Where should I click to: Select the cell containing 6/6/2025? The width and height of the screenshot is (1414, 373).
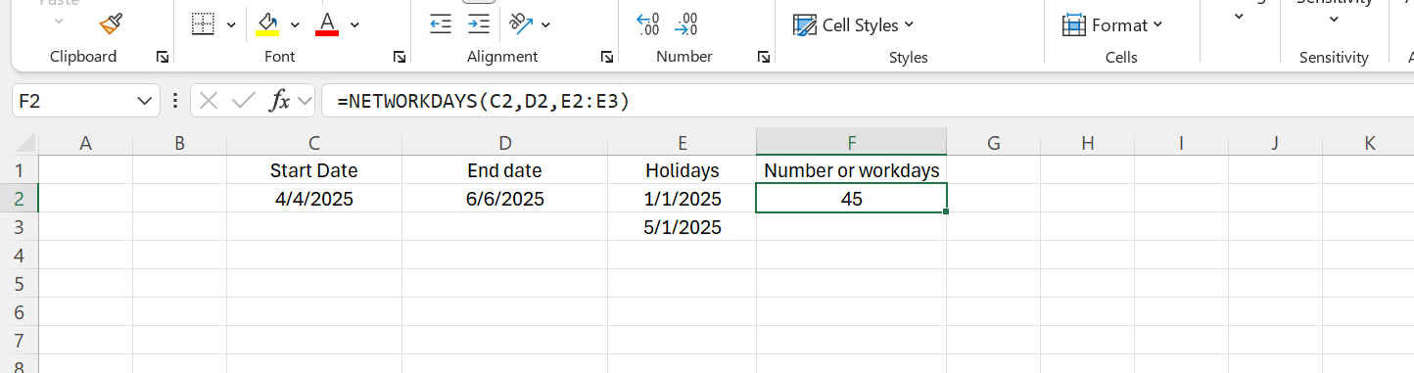(504, 199)
